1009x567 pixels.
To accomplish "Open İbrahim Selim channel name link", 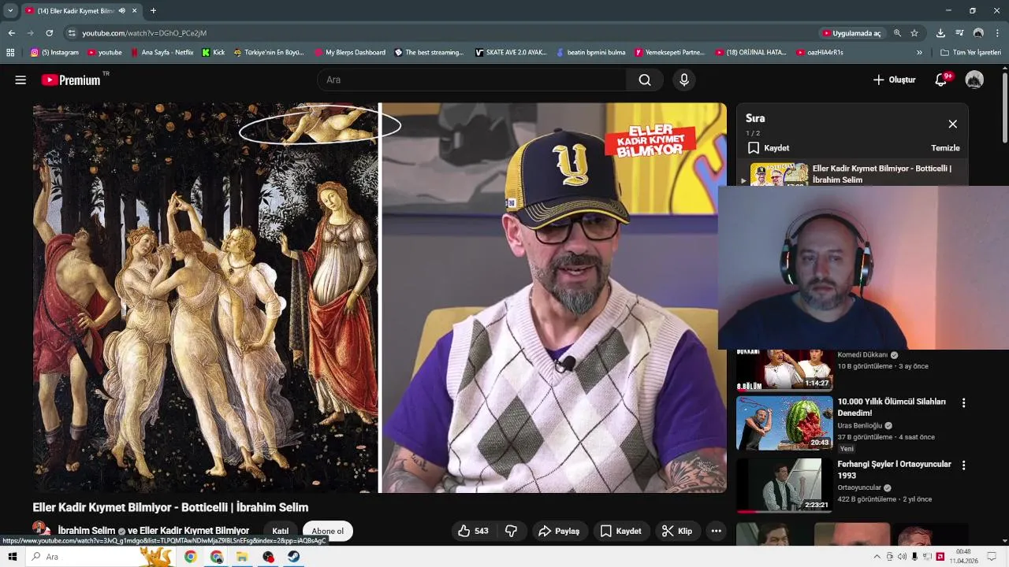I will point(87,531).
